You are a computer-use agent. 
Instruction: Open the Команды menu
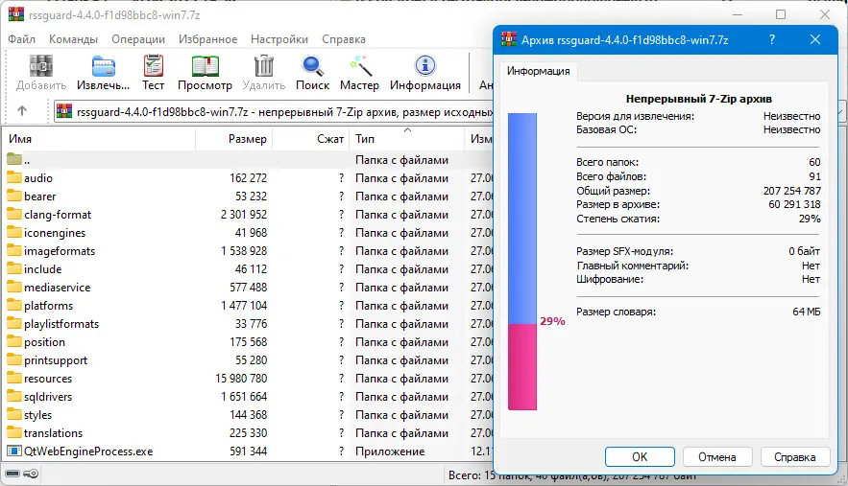[x=73, y=39]
